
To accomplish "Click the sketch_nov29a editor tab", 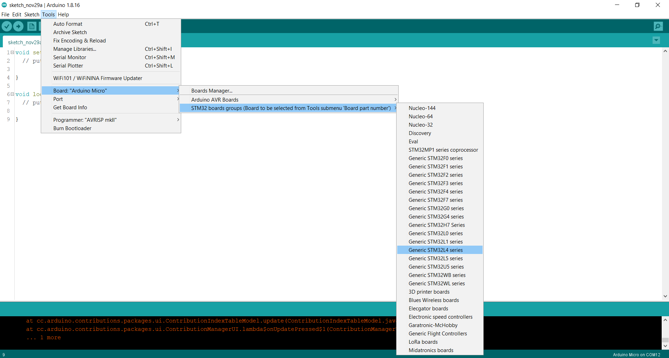I will [x=22, y=42].
